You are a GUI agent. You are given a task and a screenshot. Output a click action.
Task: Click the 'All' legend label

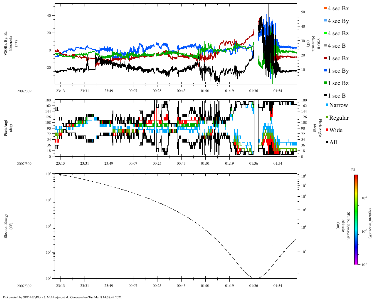tap(333, 142)
